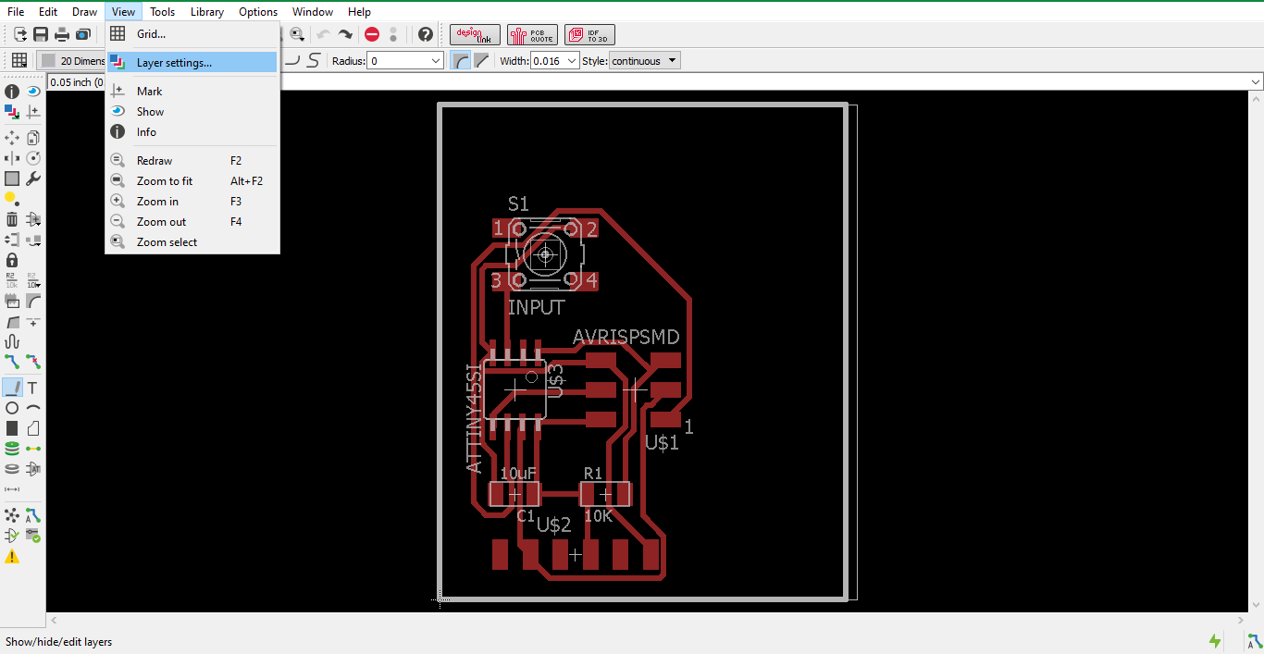The image size is (1264, 654).
Task: Select the Circle tool
Action: pyautogui.click(x=12, y=408)
